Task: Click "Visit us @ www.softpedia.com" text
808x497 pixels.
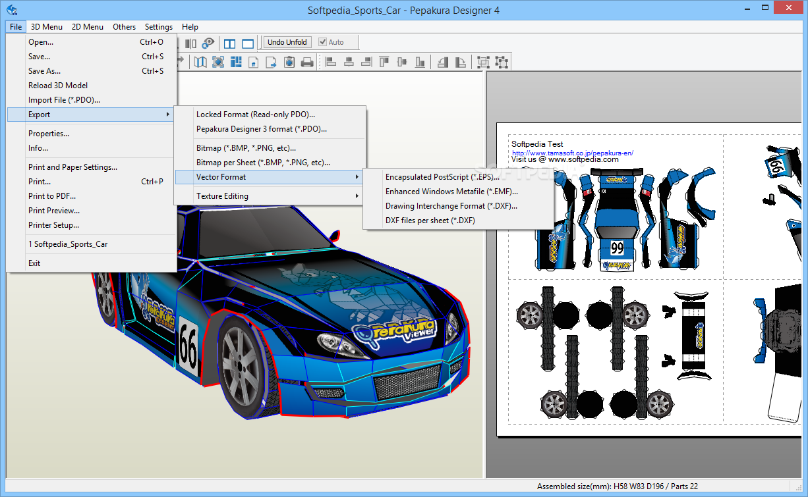Action: point(565,159)
